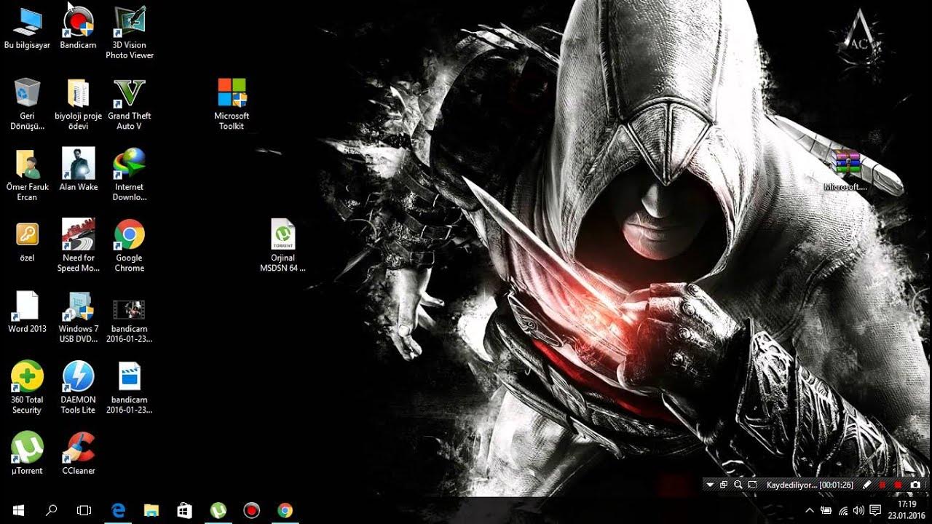
Task: Open Bu bilgisayar desktop icon
Action: tap(27, 28)
